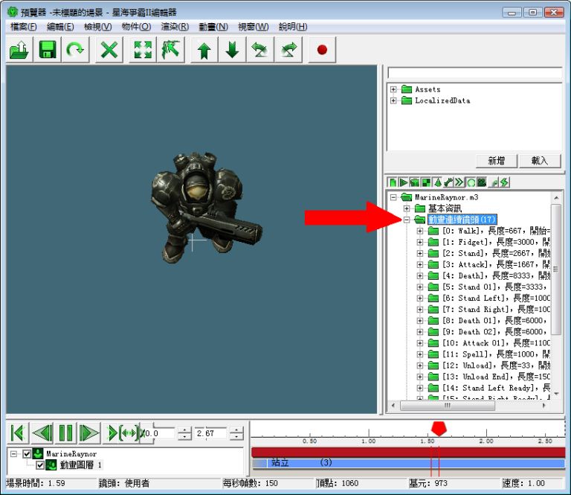Select the [1: Fidget] animation row
The image size is (571, 495).
tap(497, 242)
